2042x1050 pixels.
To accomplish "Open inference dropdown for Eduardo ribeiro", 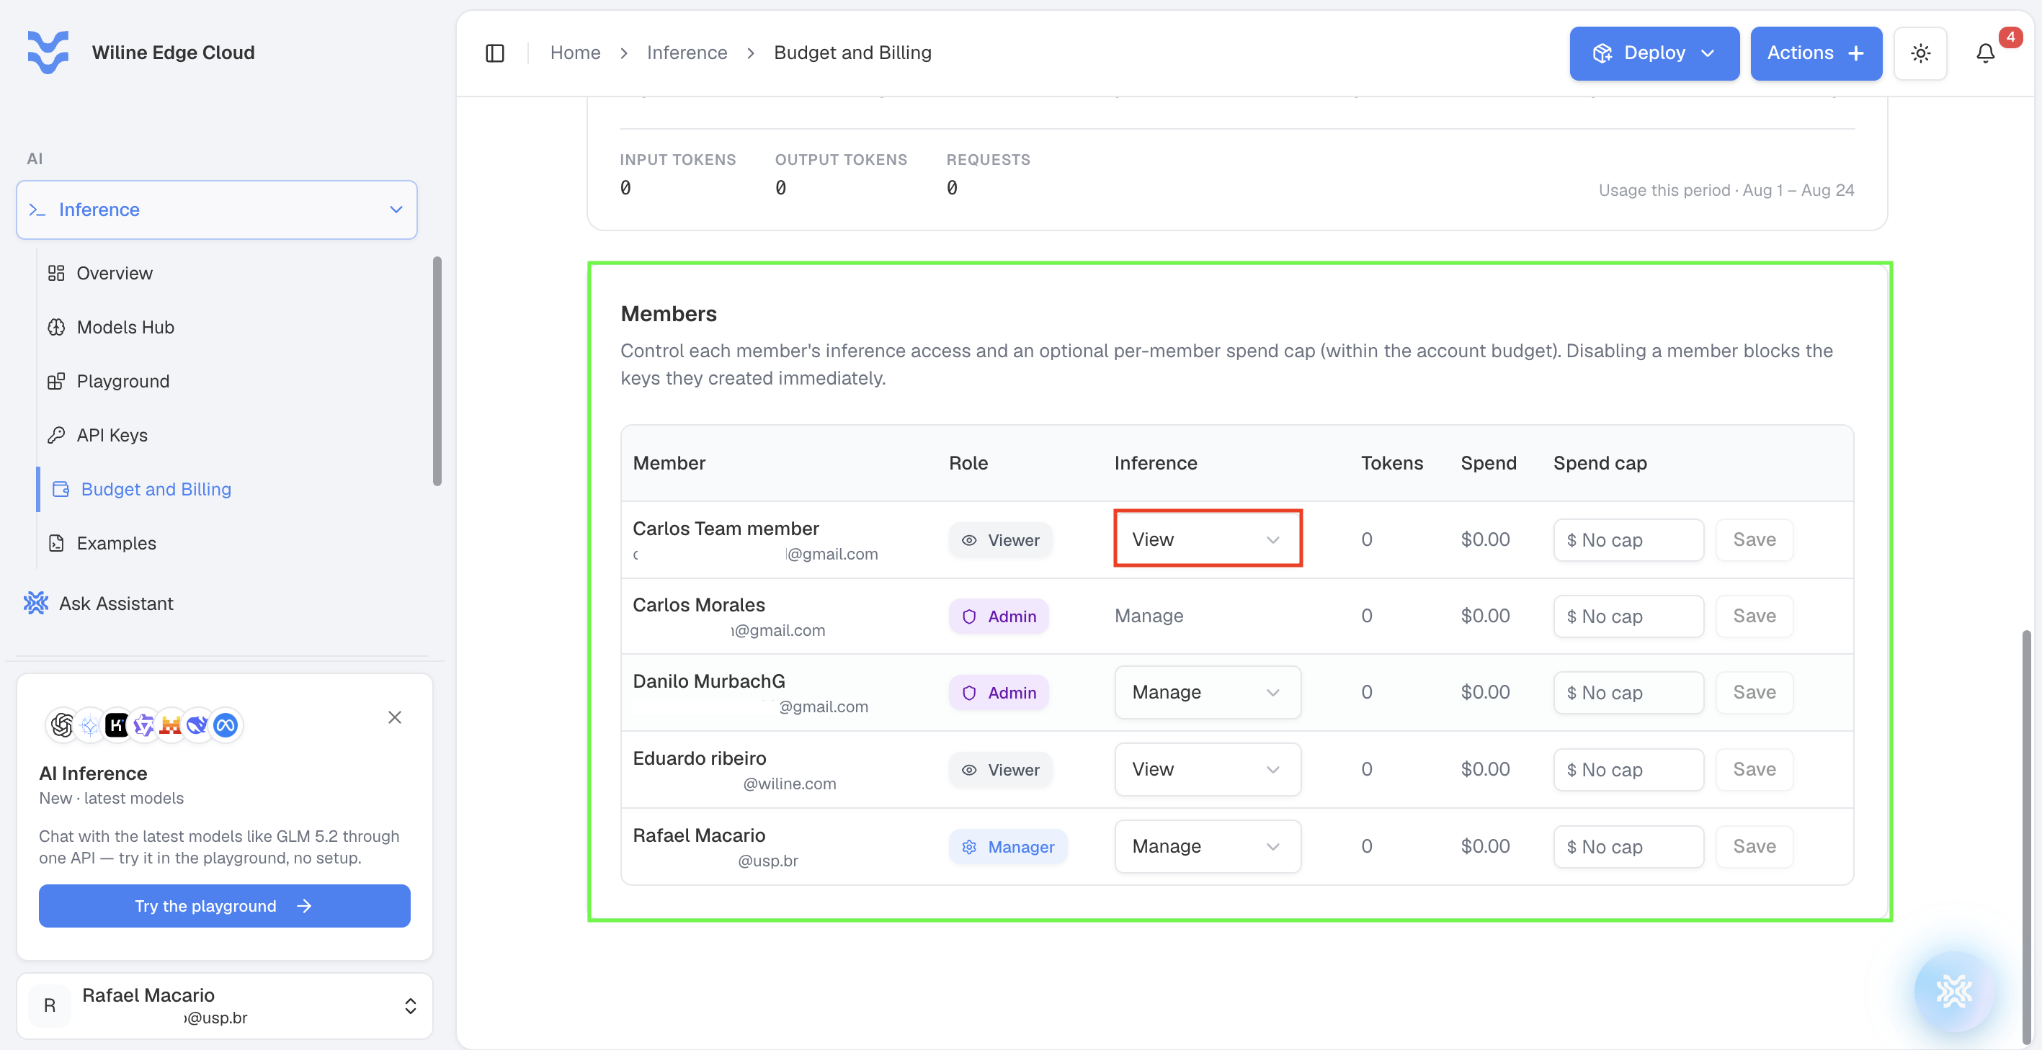I will pyautogui.click(x=1208, y=769).
